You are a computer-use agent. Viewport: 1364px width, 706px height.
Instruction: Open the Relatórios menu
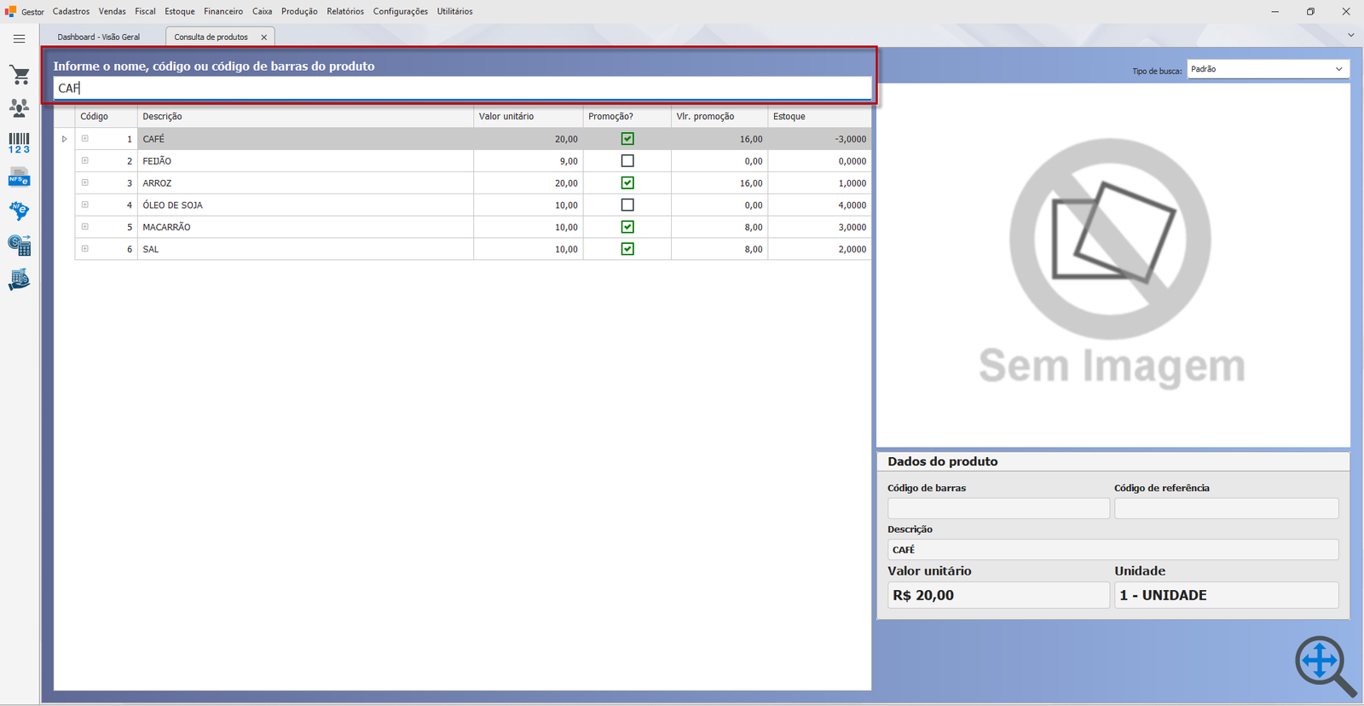345,11
